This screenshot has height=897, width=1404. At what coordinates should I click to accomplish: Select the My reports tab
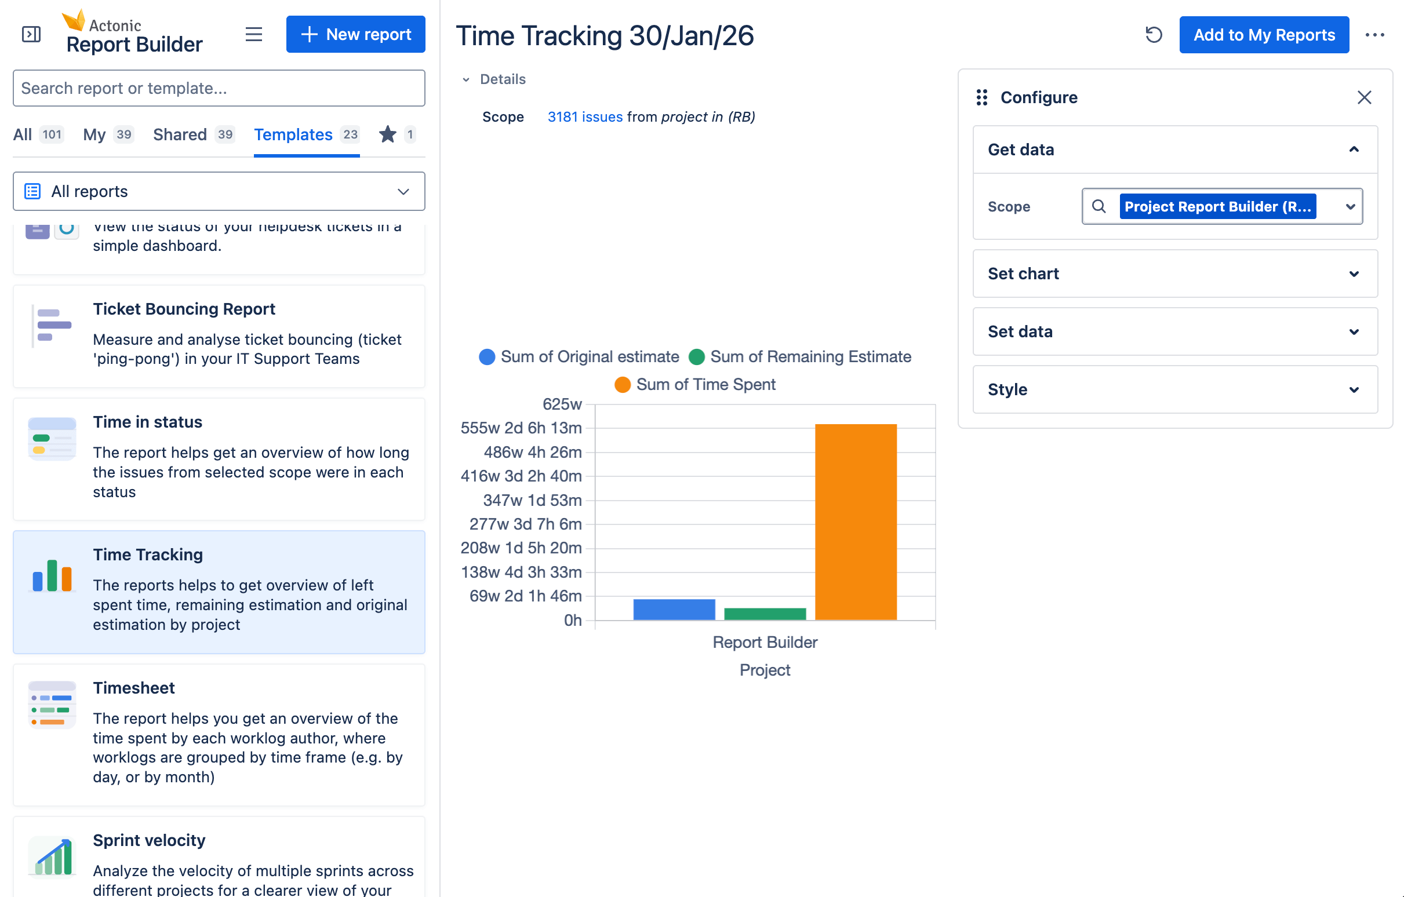point(95,134)
